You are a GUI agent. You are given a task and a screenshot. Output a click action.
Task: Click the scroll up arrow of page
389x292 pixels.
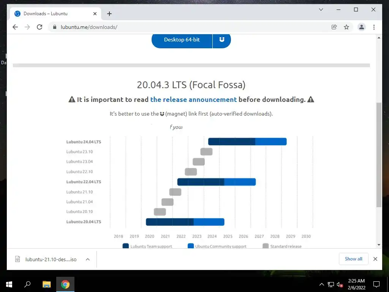point(379,38)
